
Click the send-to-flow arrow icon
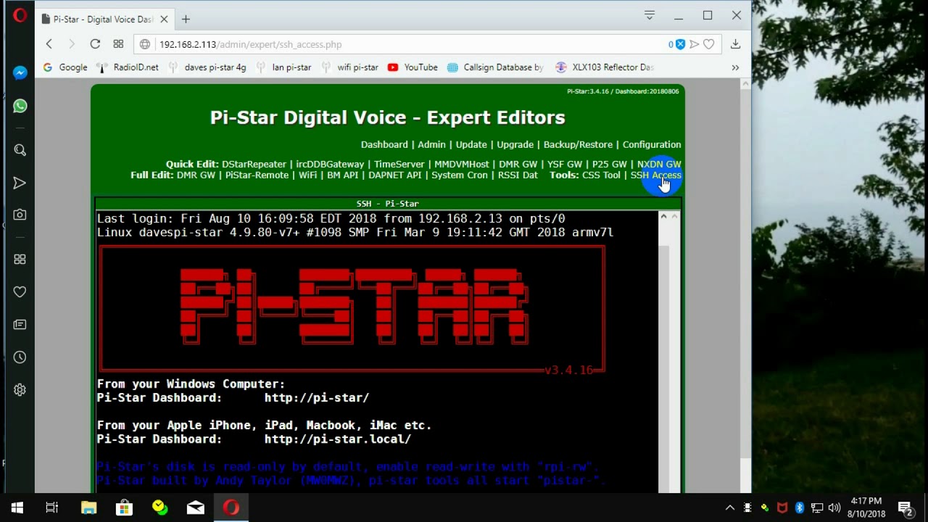tap(694, 44)
